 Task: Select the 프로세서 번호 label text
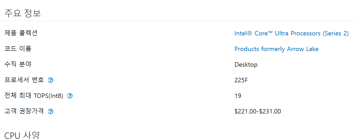click(x=24, y=80)
